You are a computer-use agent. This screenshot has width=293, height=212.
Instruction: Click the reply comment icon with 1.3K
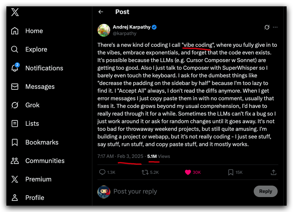tap(103, 172)
